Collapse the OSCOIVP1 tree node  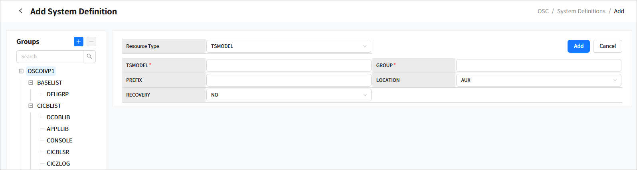click(21, 71)
